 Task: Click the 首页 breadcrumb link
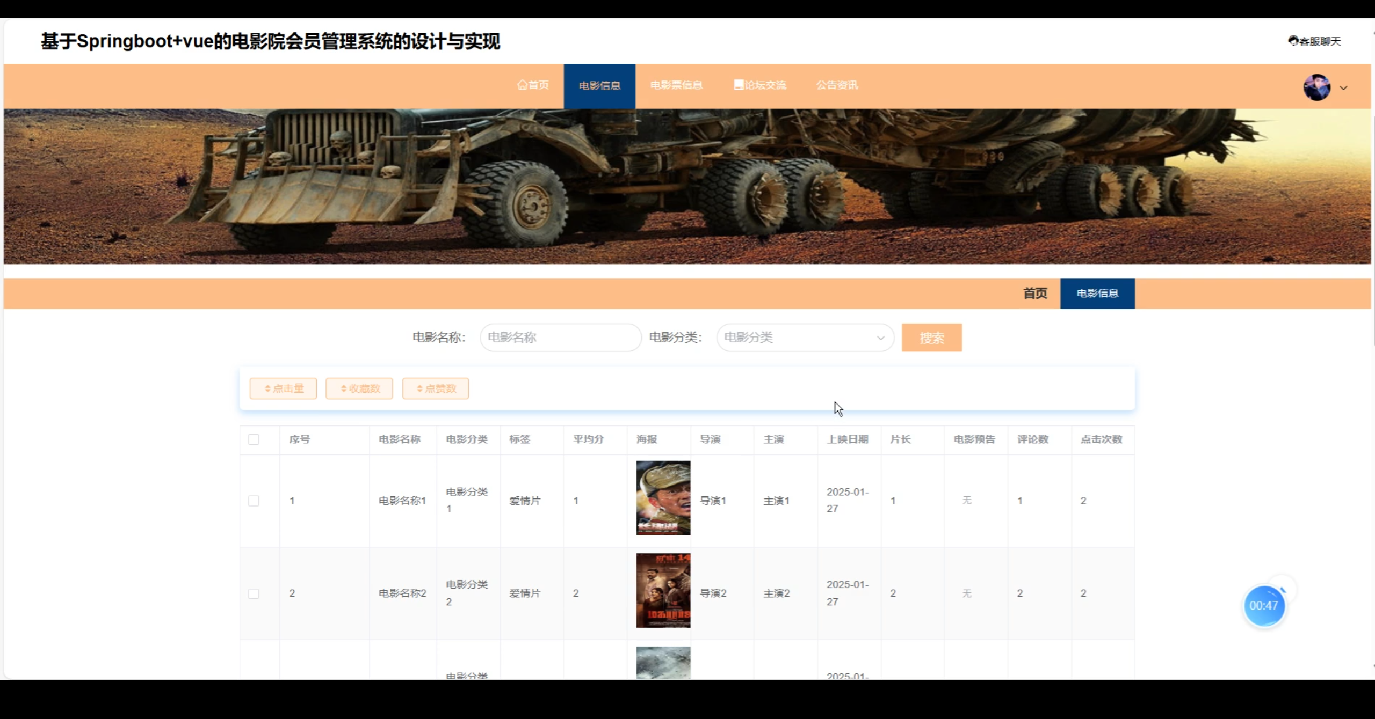tap(1035, 294)
